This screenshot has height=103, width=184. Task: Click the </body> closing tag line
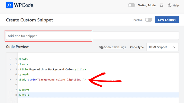click(x=24, y=90)
